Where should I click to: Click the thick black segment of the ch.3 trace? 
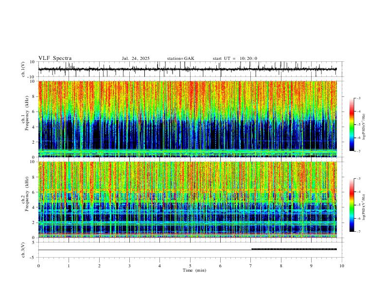tap(294, 249)
